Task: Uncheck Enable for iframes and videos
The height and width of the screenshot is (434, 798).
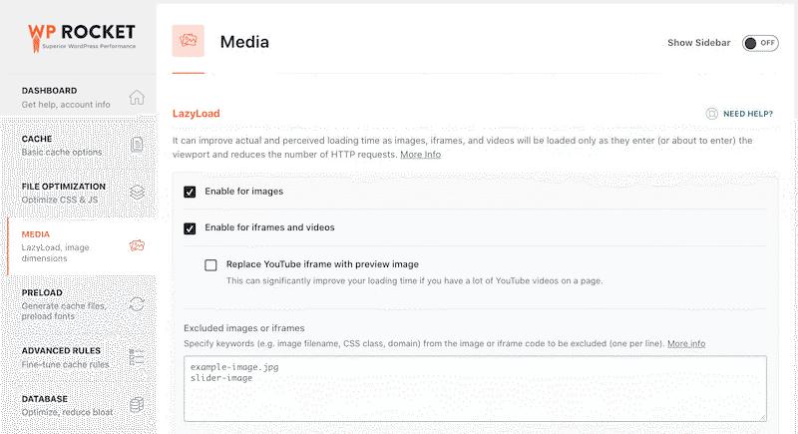Action: pyautogui.click(x=190, y=228)
